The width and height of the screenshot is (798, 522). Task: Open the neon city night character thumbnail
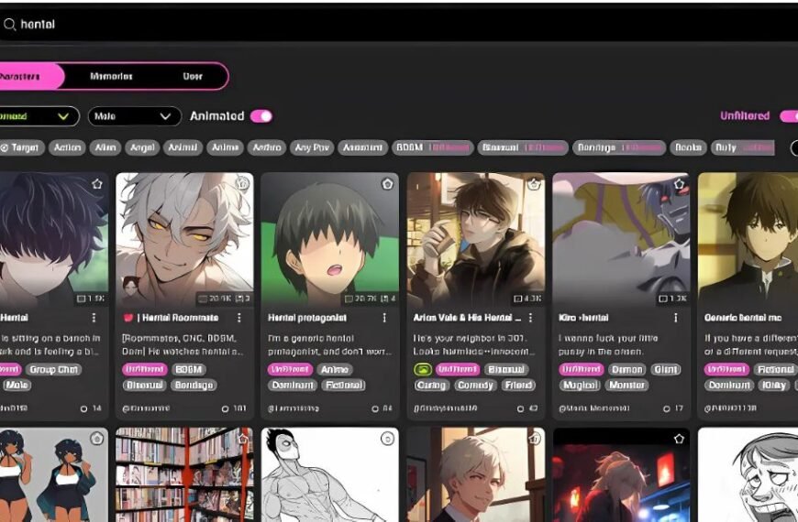621,474
